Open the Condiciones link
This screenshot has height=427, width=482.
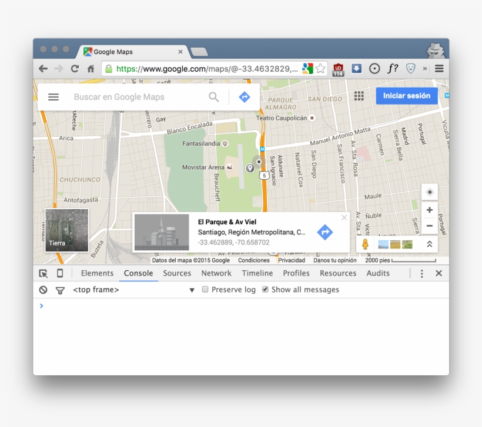254,260
